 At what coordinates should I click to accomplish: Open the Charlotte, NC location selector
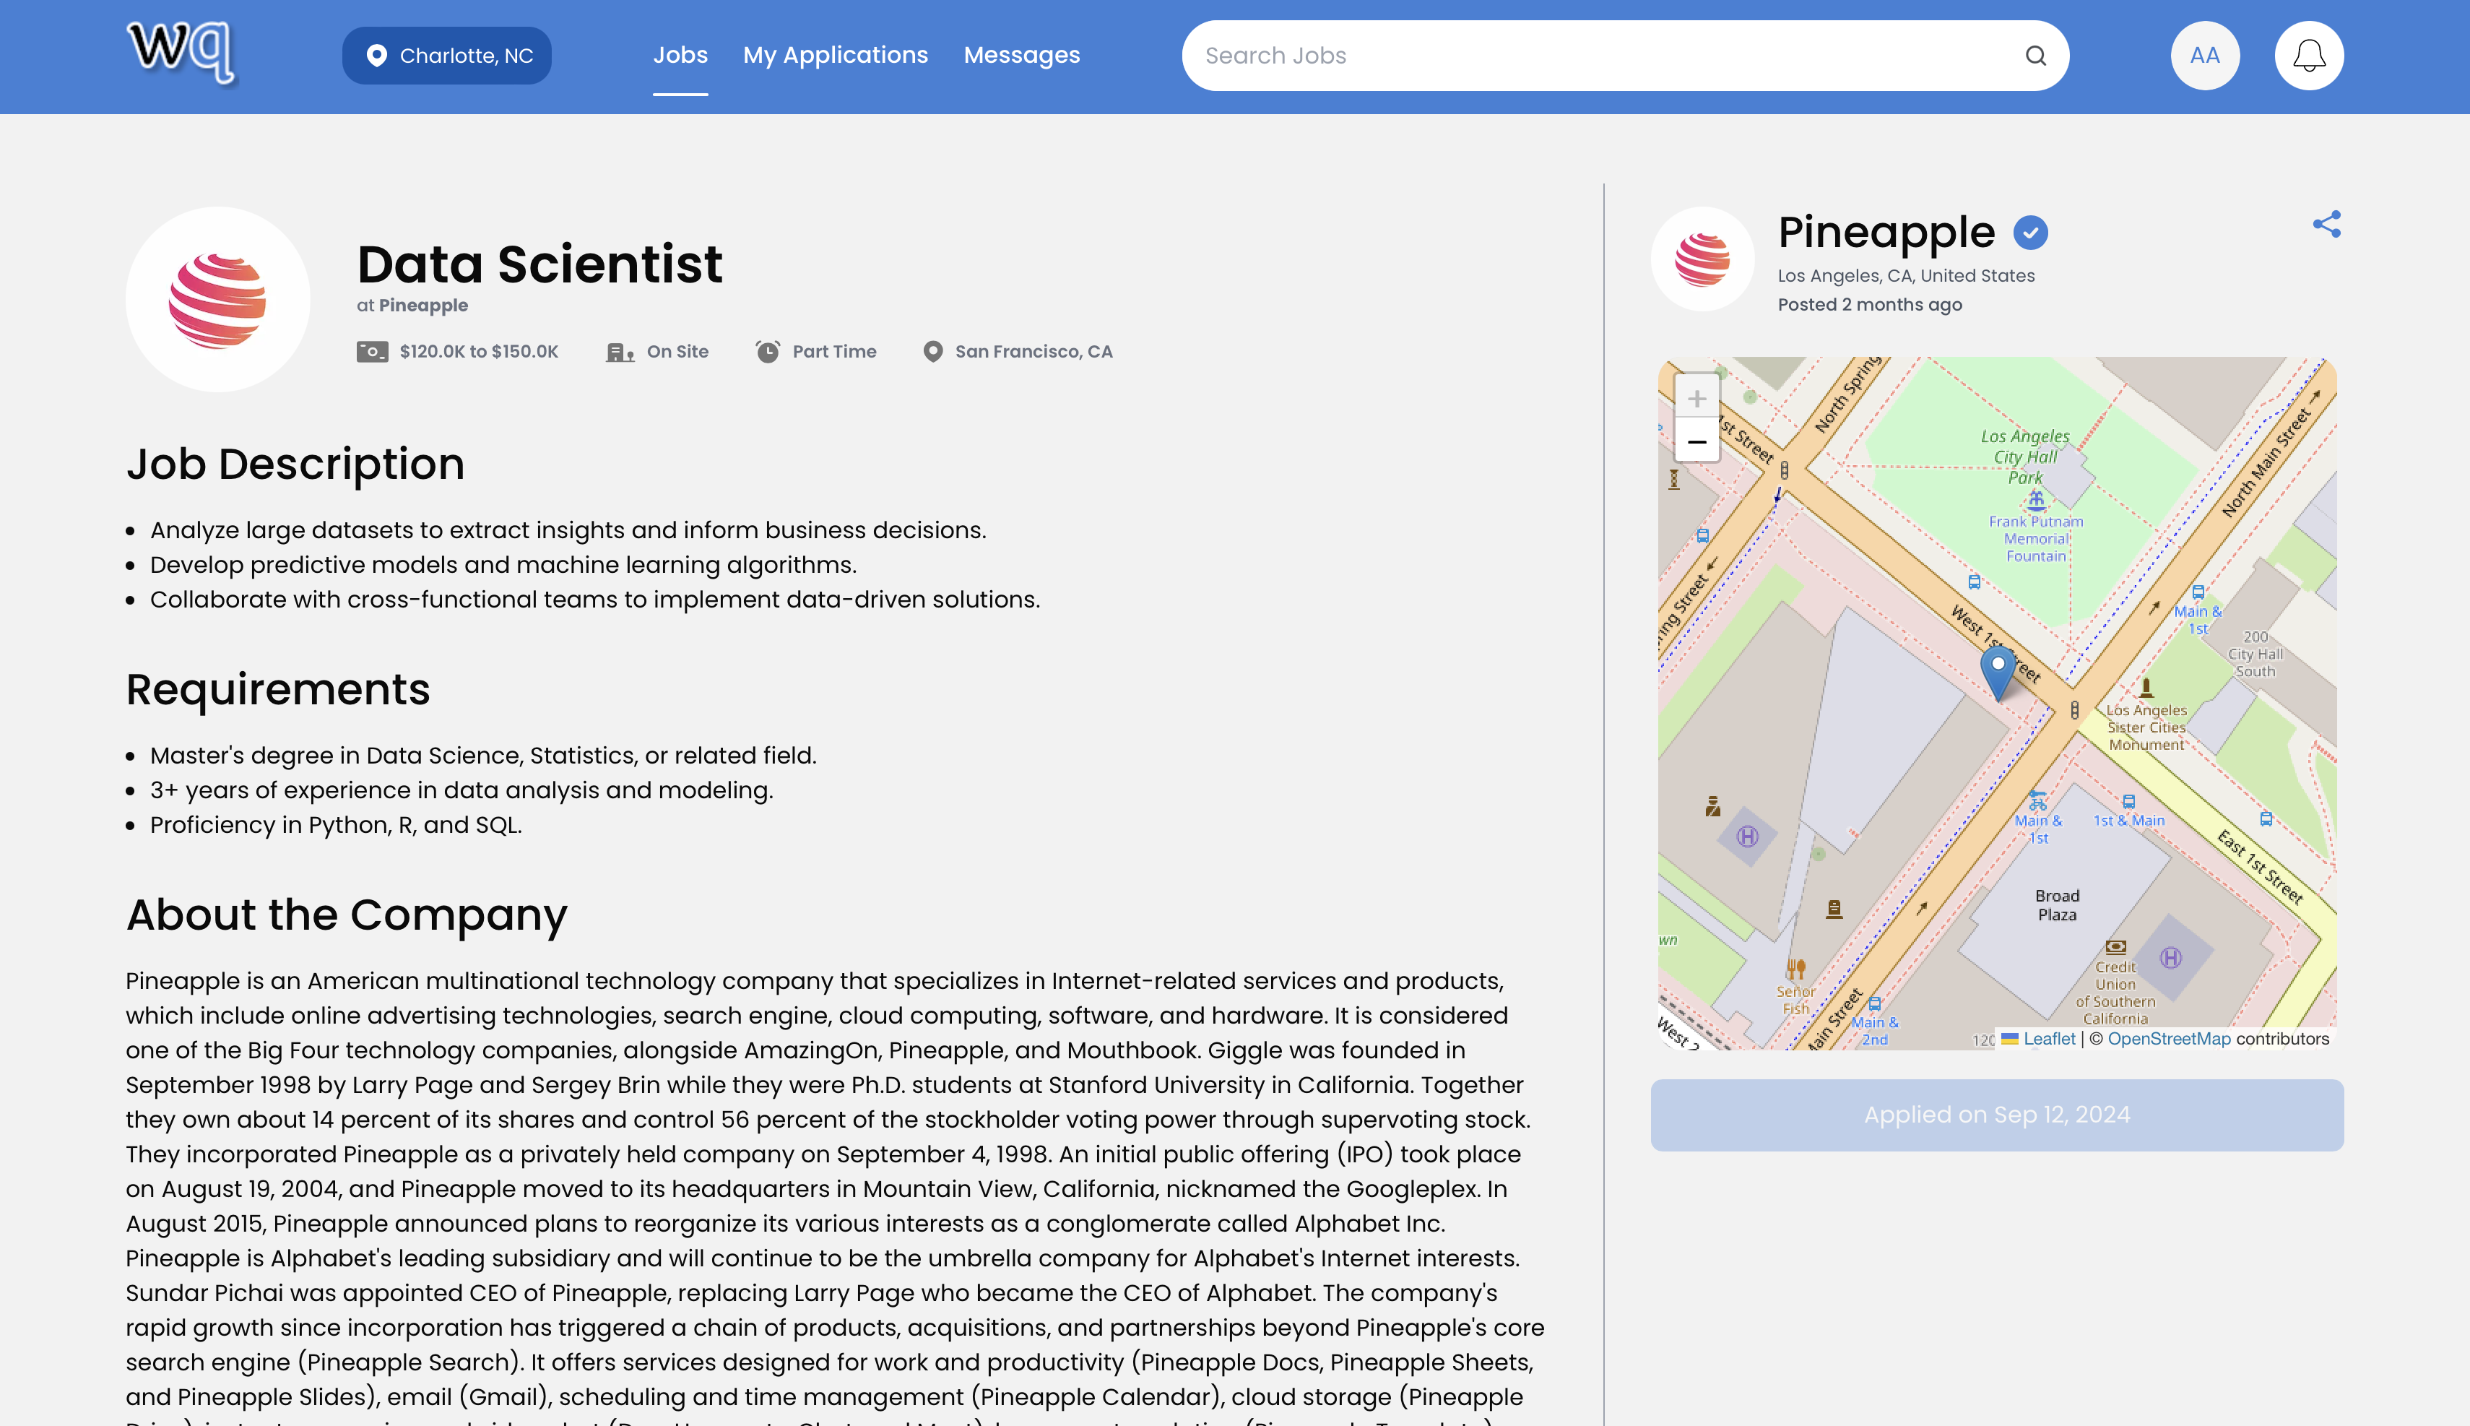[447, 56]
